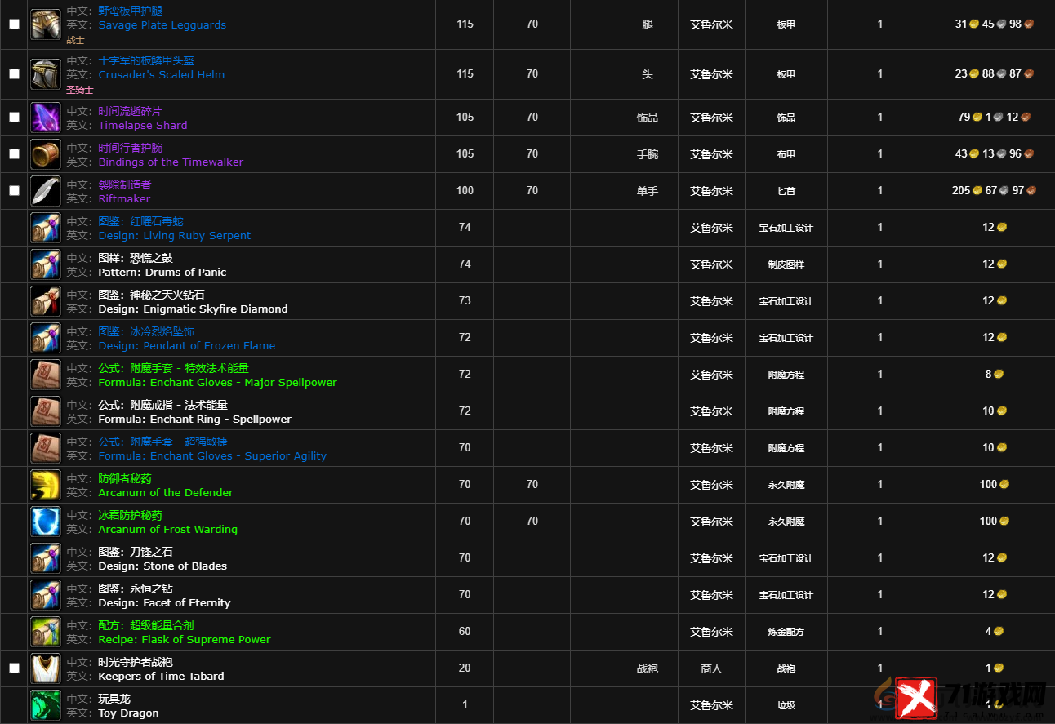Click 垃圾 category in Toy Dragon row
Viewport: 1055px width, 724px height.
coord(786,705)
